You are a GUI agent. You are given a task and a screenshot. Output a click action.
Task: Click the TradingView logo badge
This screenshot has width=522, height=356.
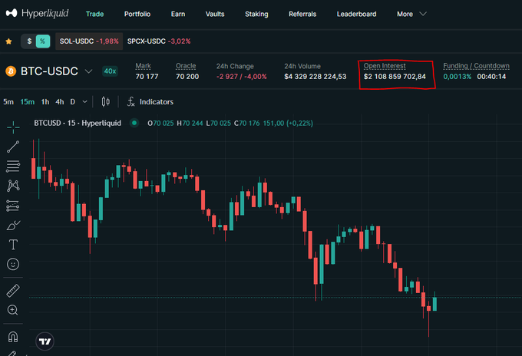tap(45, 341)
